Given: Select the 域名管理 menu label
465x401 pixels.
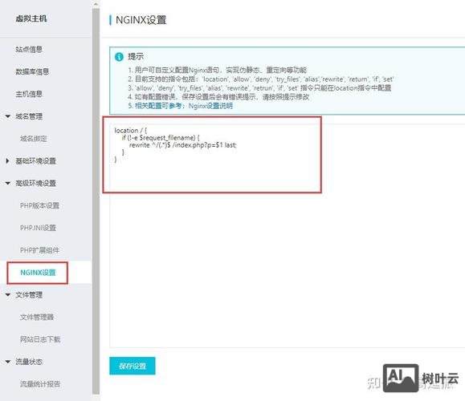Looking at the screenshot, I should pyautogui.click(x=29, y=116).
